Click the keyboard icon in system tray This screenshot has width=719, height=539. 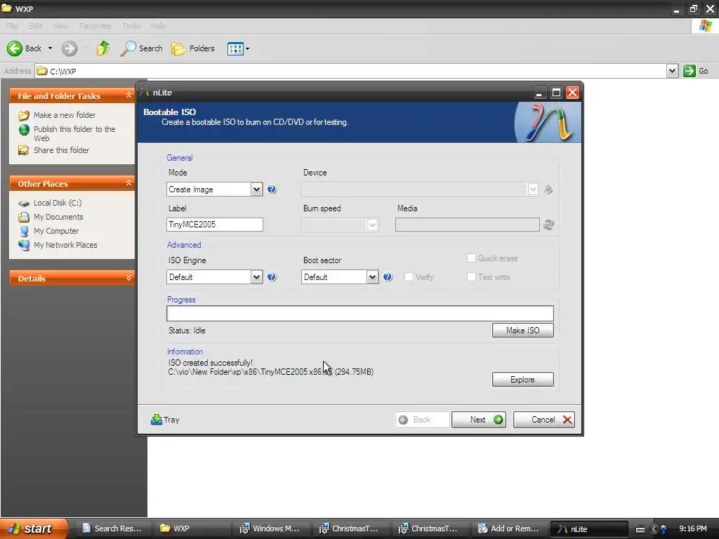[x=640, y=529]
